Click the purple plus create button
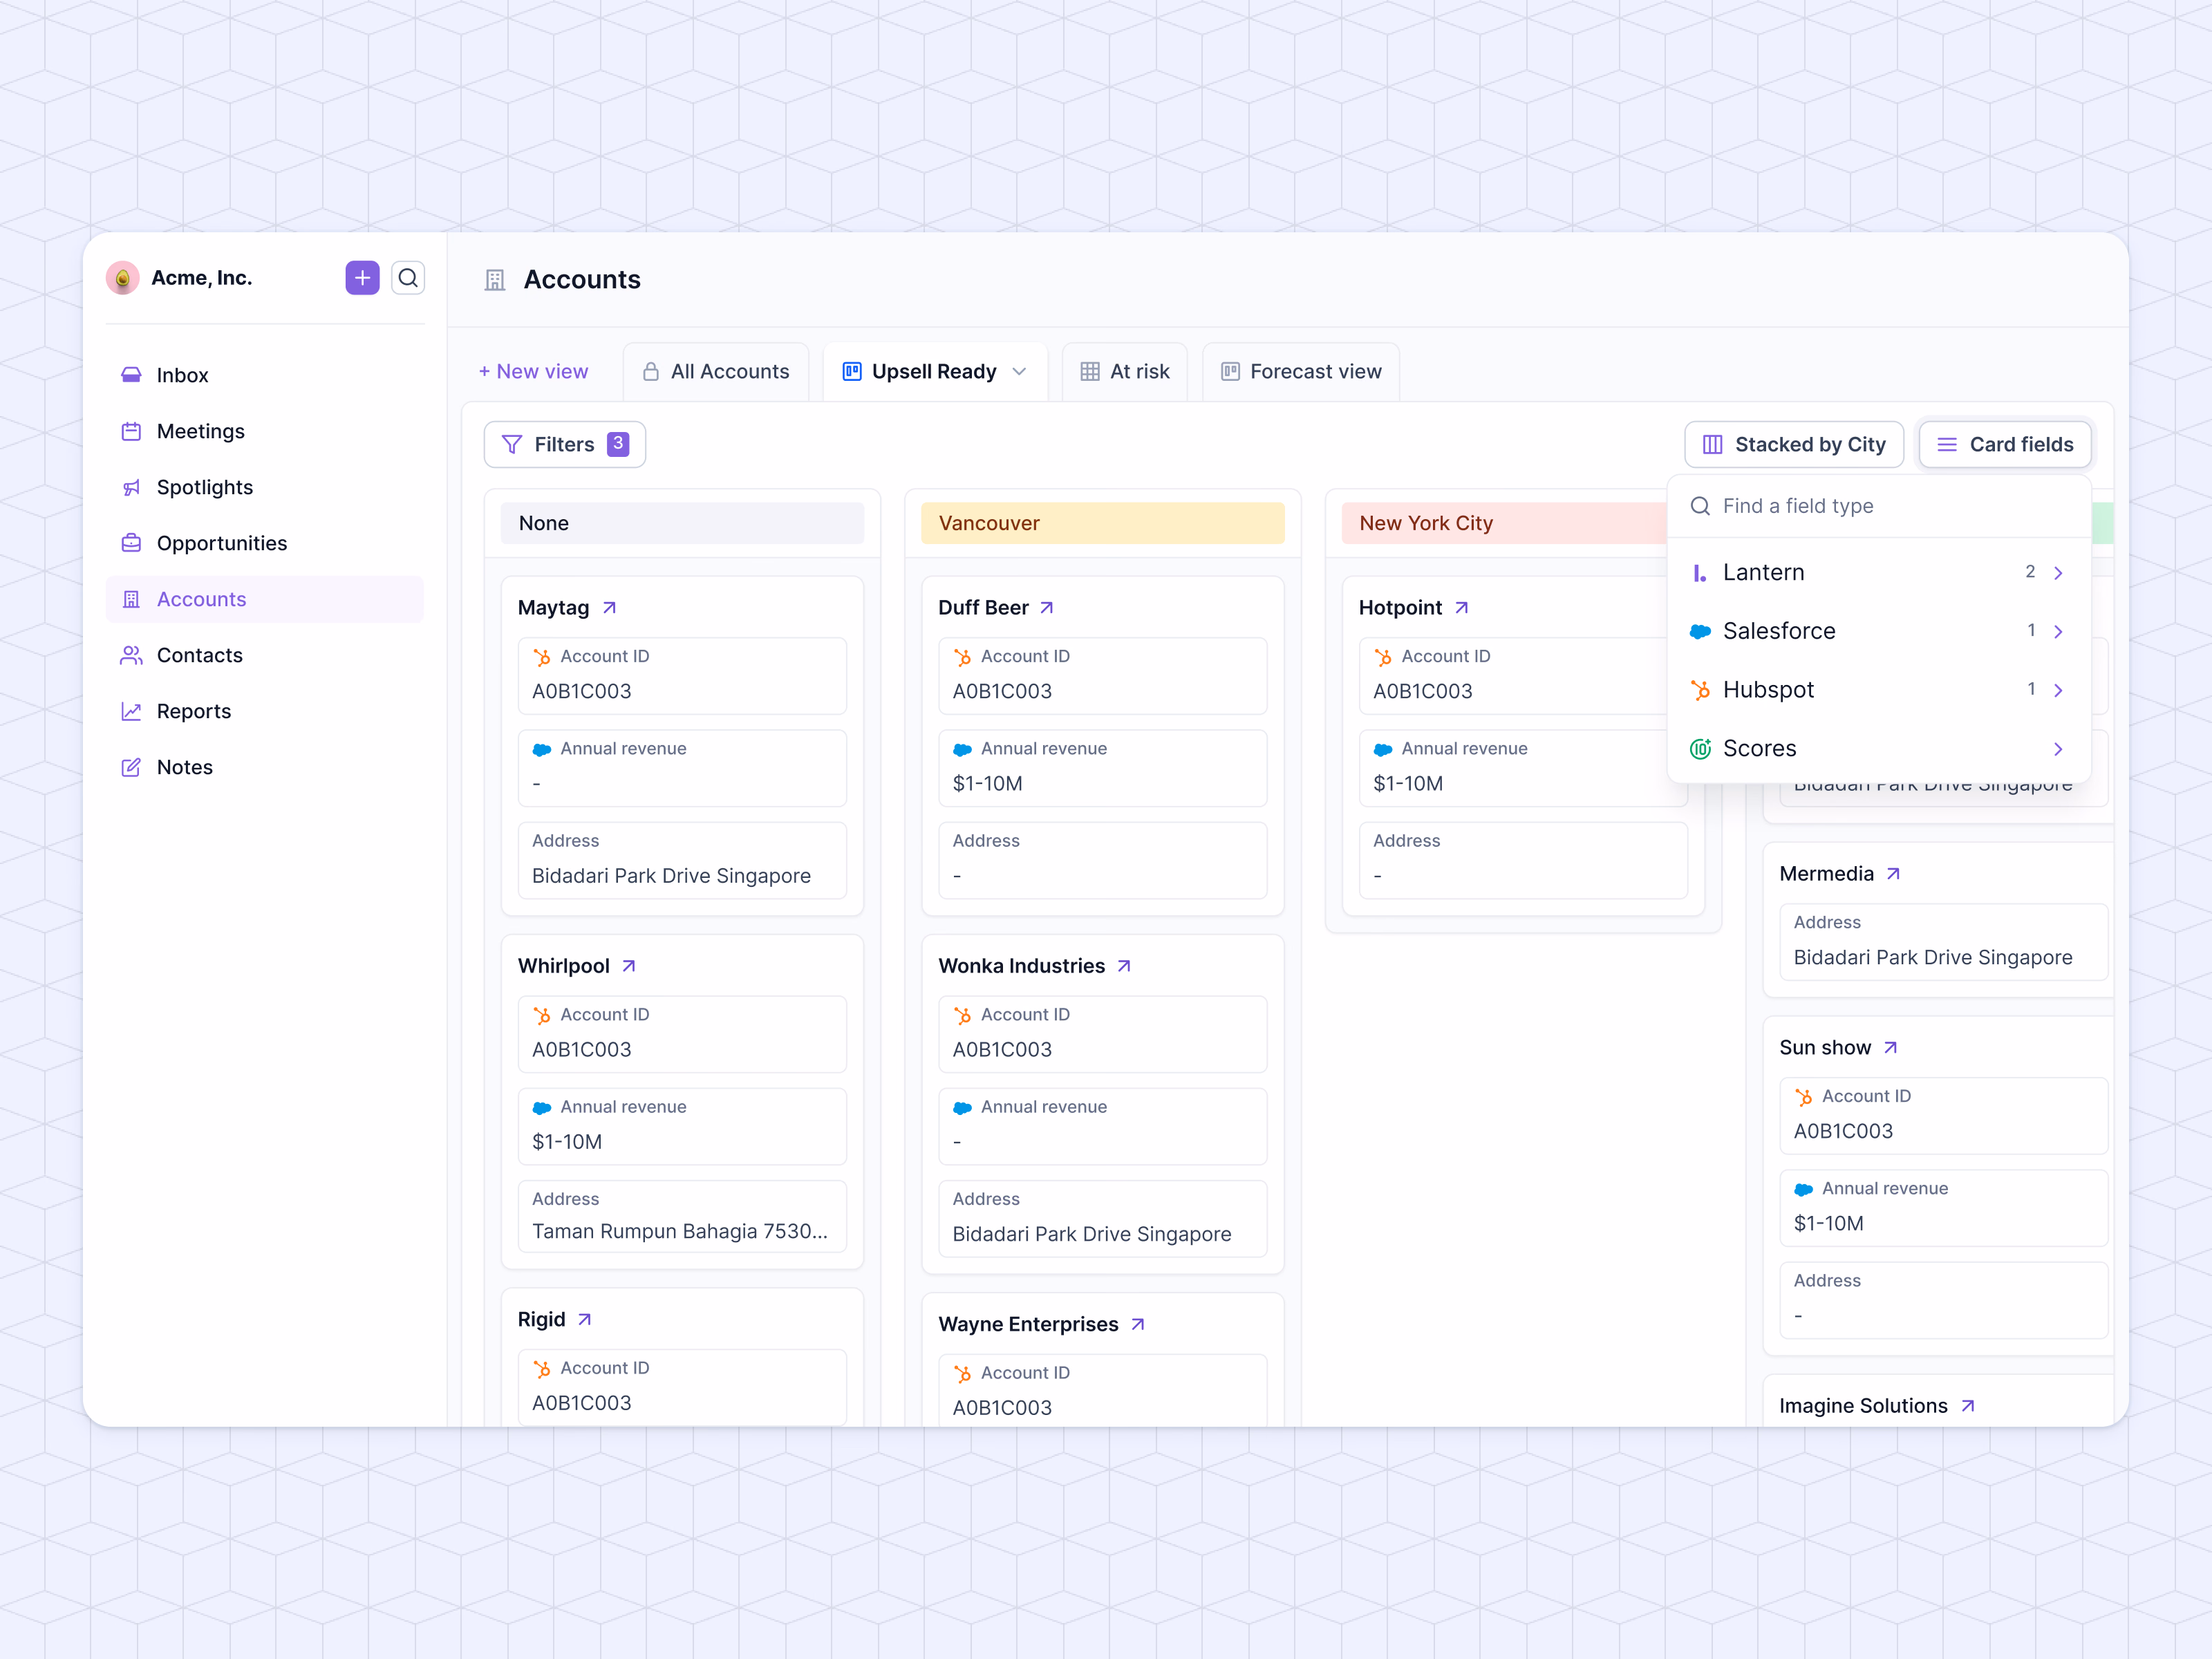Image resolution: width=2212 pixels, height=1659 pixels. coord(362,278)
